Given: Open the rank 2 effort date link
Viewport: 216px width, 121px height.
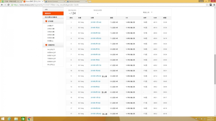Looking at the screenshot, I should click(x=95, y=27).
